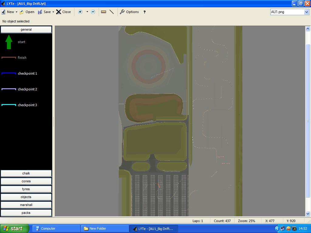Click the Zoom: 25% status entry
The image size is (311, 233).
(247, 221)
